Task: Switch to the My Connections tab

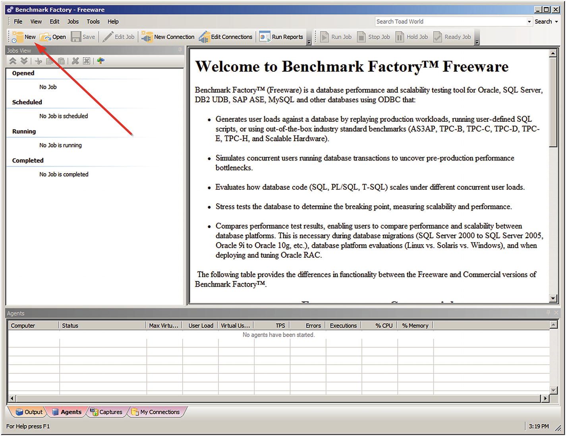Action: click(156, 412)
